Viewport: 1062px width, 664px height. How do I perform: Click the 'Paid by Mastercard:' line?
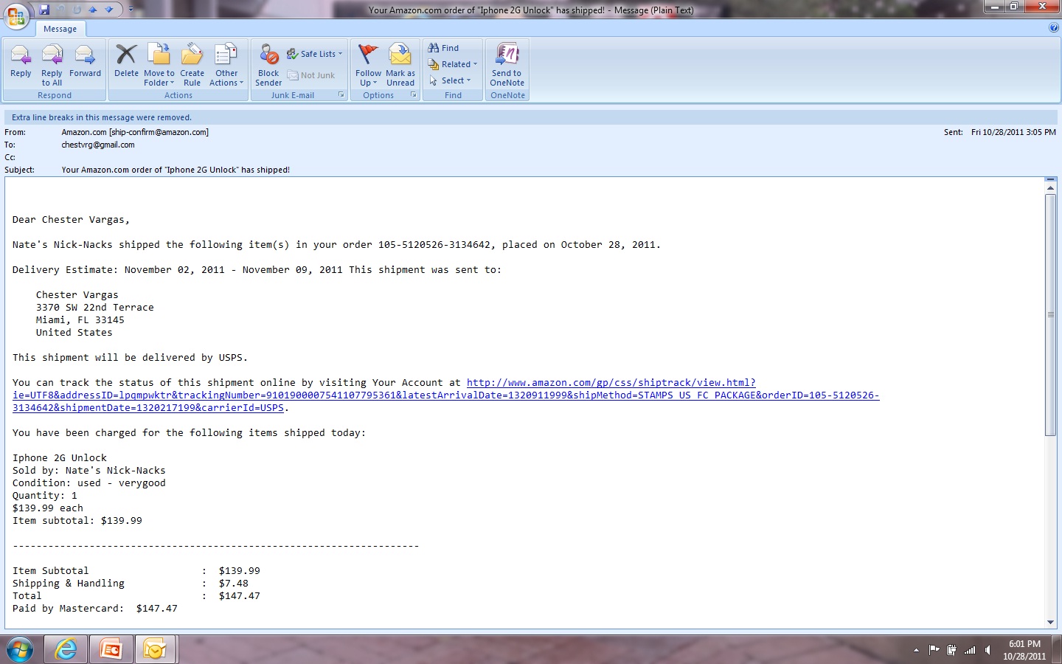click(95, 609)
